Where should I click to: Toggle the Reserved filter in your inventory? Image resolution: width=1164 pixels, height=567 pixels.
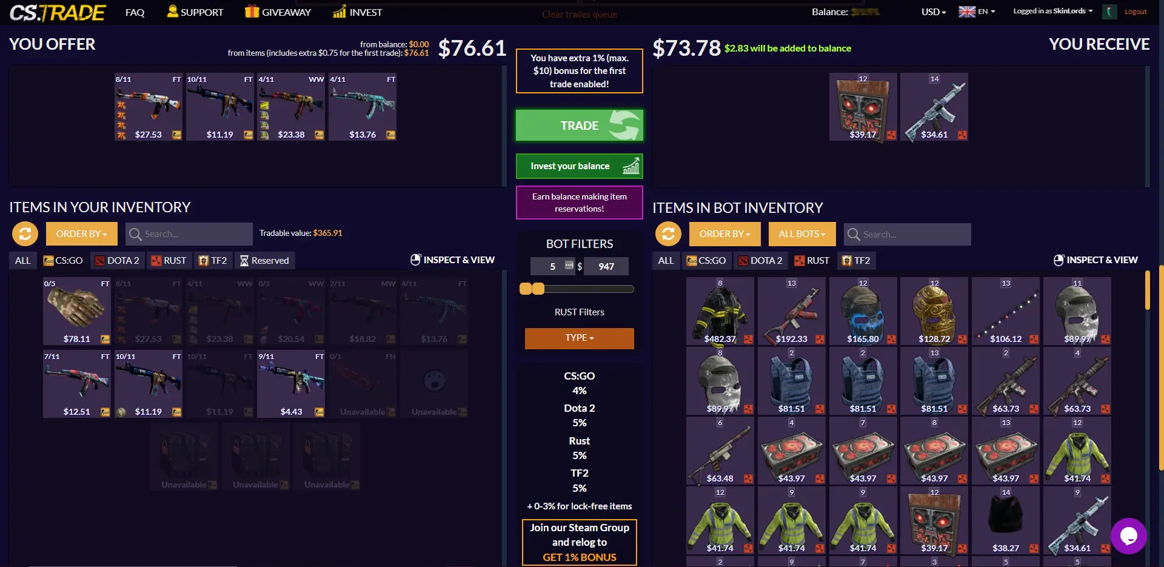[x=265, y=261]
